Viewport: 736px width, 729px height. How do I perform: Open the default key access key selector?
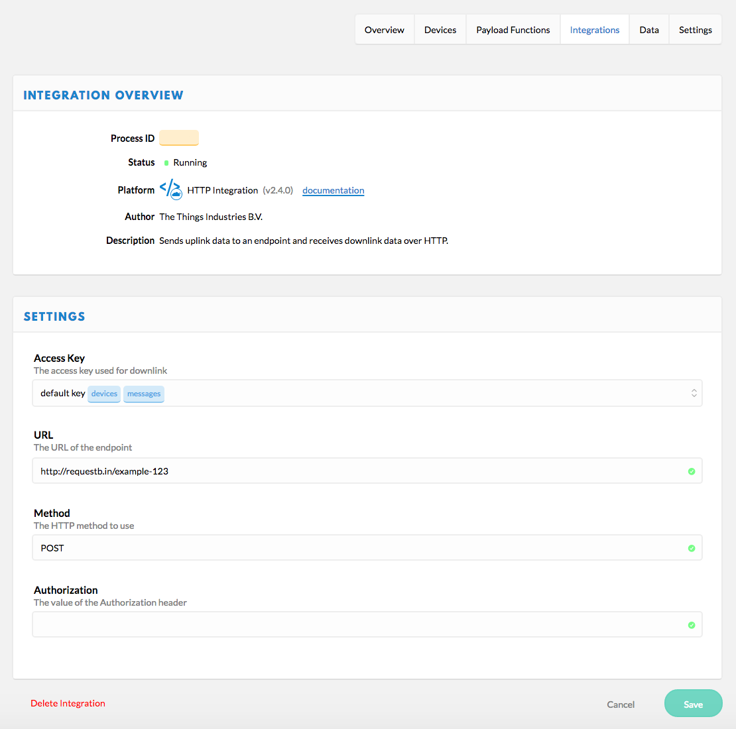(398, 393)
